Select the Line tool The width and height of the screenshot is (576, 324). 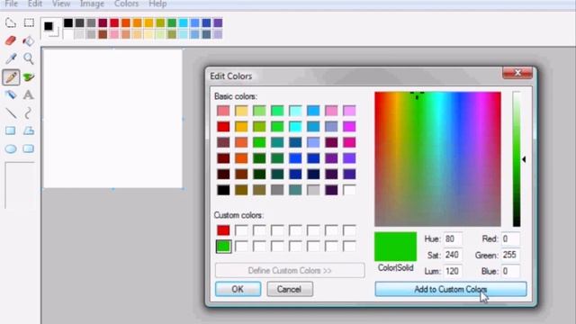11,112
